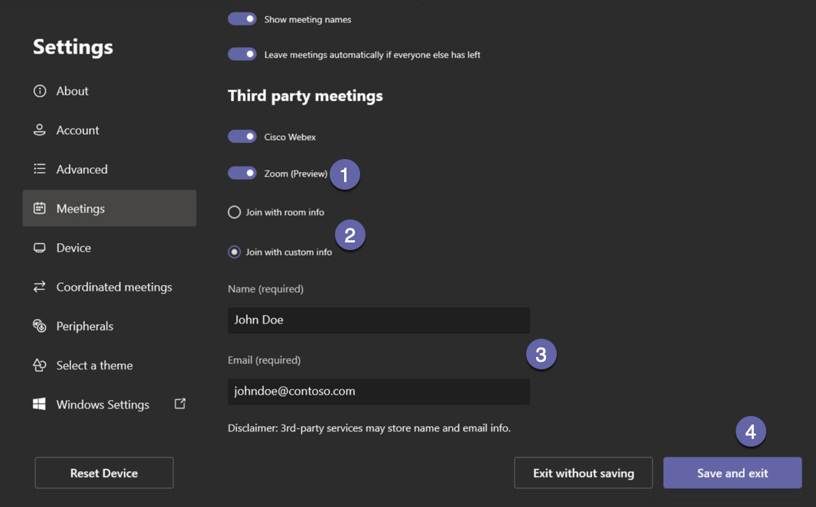Click the Select a theme icon
Image resolution: width=816 pixels, height=507 pixels.
pos(40,365)
